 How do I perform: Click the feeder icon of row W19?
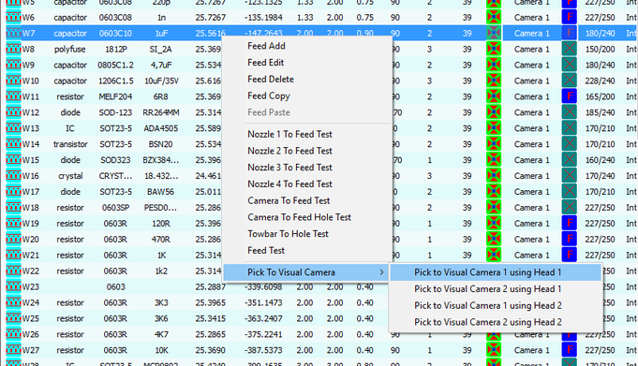[13, 224]
